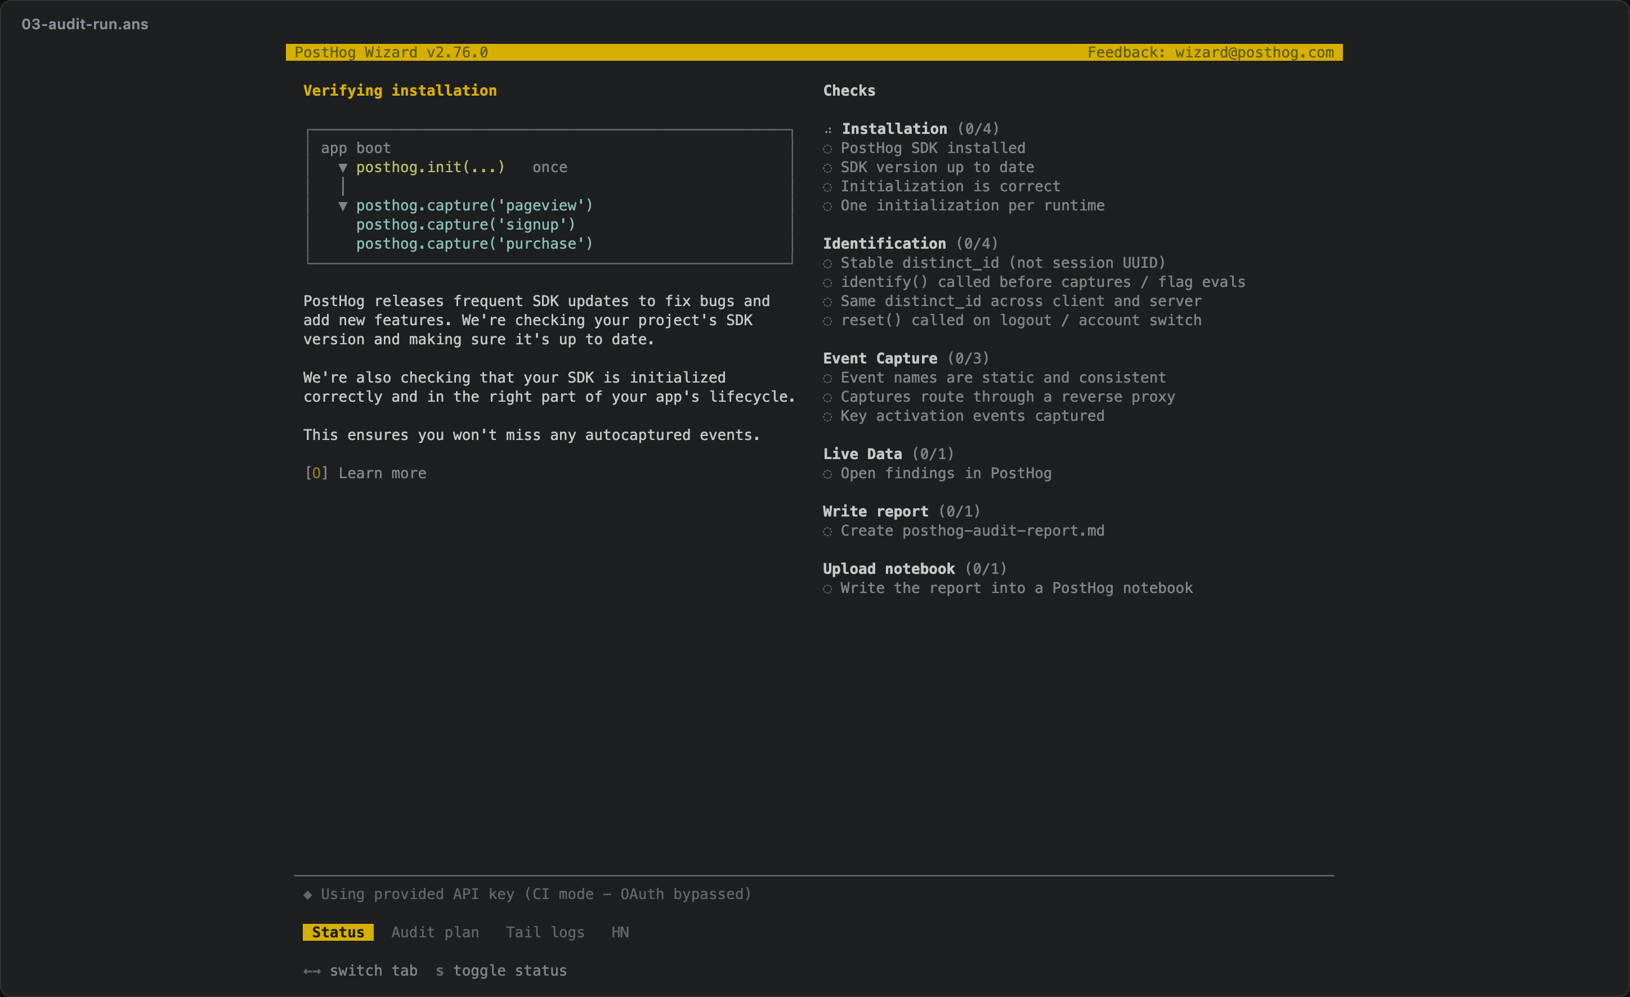
Task: Click pending circle beside Open findings in PostHog
Action: [827, 474]
